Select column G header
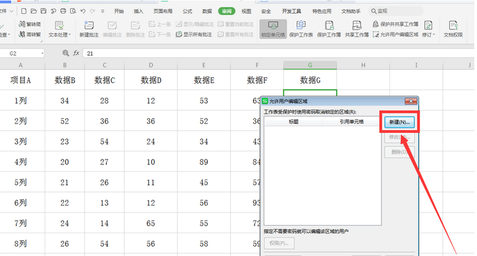Screen dimensions: 477x256 [x=310, y=65]
